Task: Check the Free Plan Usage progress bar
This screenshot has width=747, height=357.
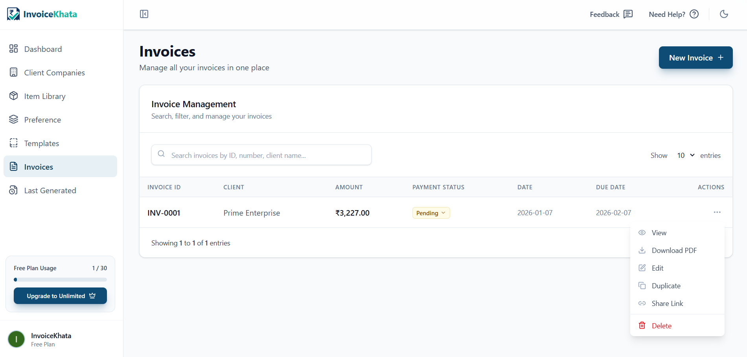Action: (x=60, y=280)
